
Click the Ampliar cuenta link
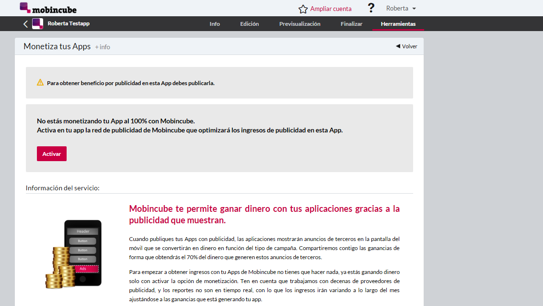point(331,9)
